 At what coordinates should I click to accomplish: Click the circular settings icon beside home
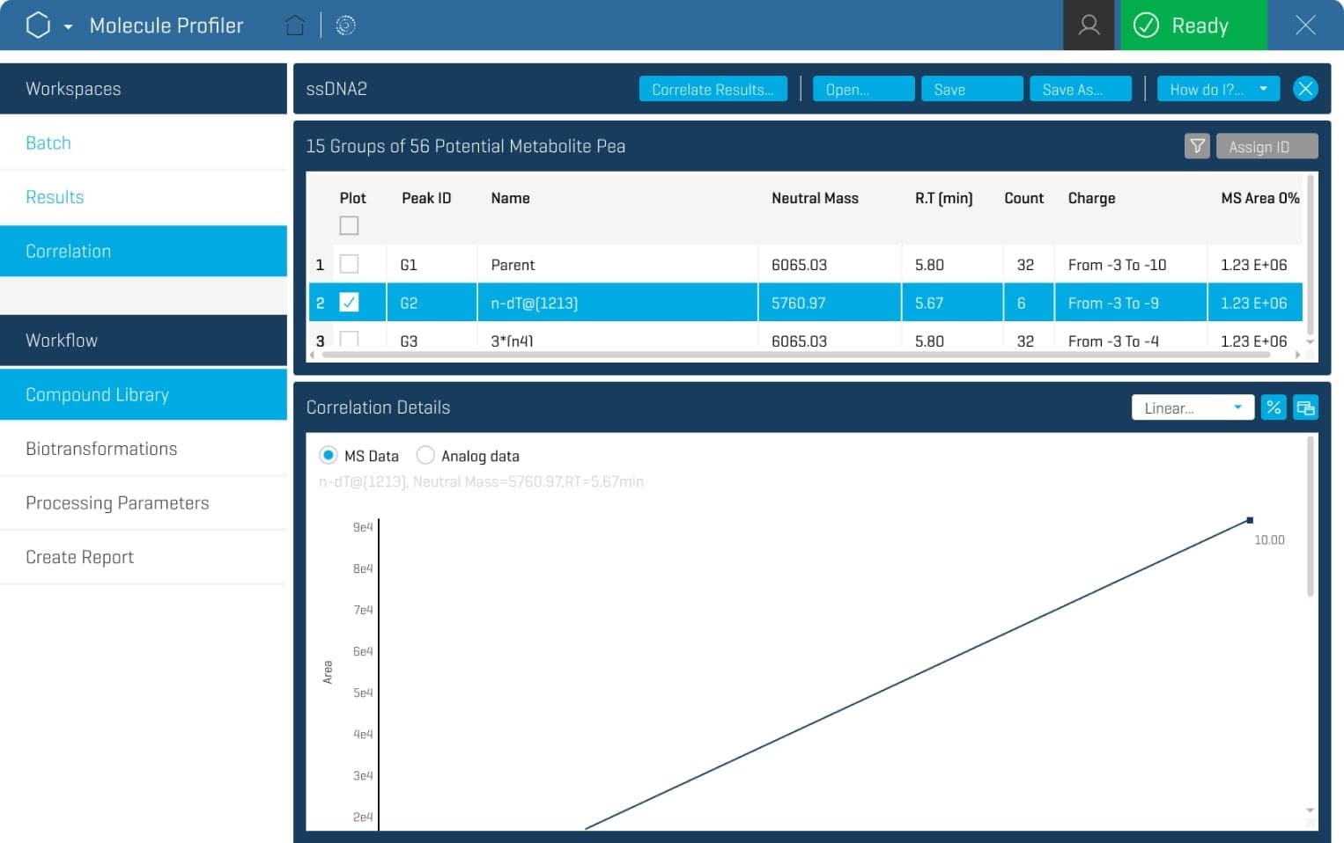click(x=345, y=26)
